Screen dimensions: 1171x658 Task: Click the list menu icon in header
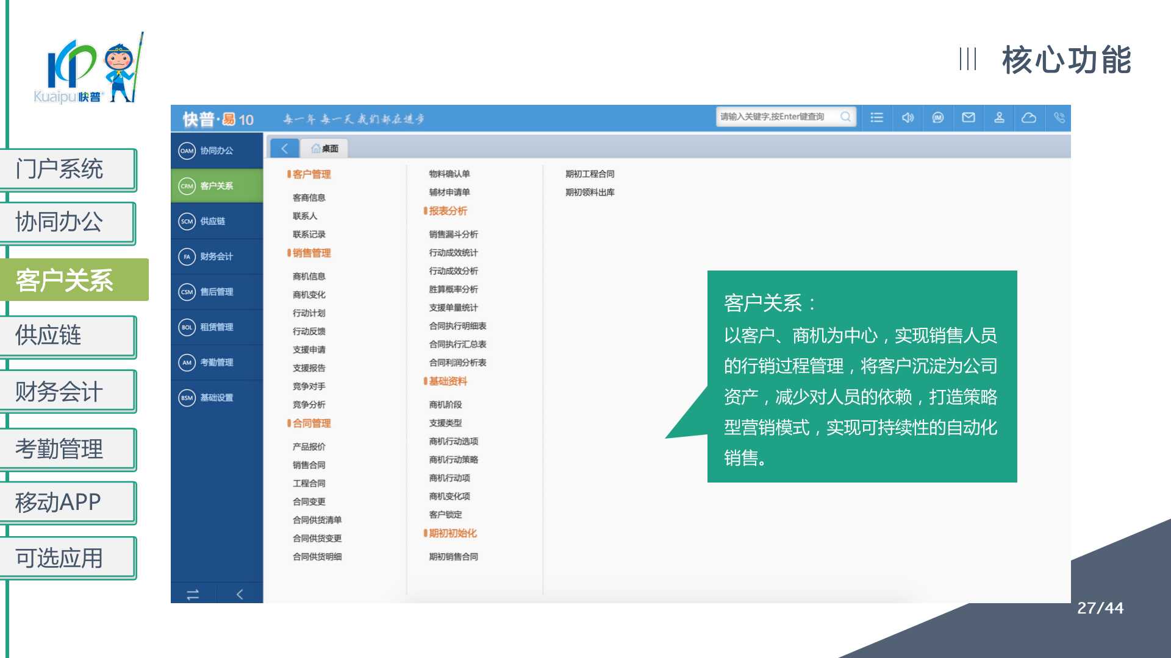(x=876, y=118)
